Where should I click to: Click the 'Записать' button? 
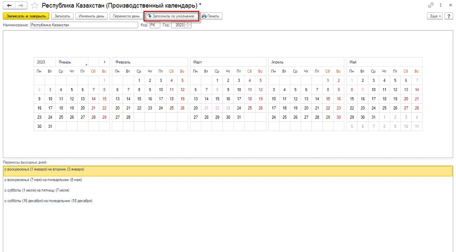click(x=62, y=16)
